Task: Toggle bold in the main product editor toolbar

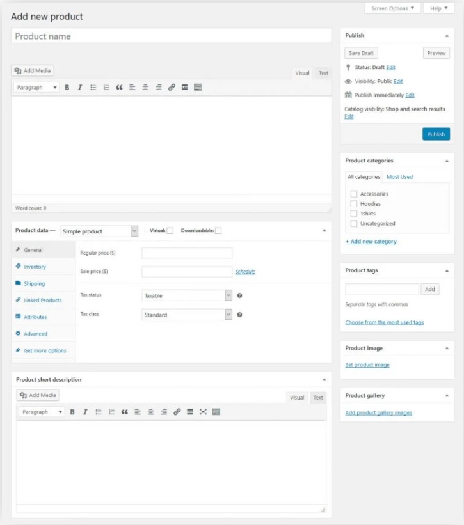Action: (67, 88)
